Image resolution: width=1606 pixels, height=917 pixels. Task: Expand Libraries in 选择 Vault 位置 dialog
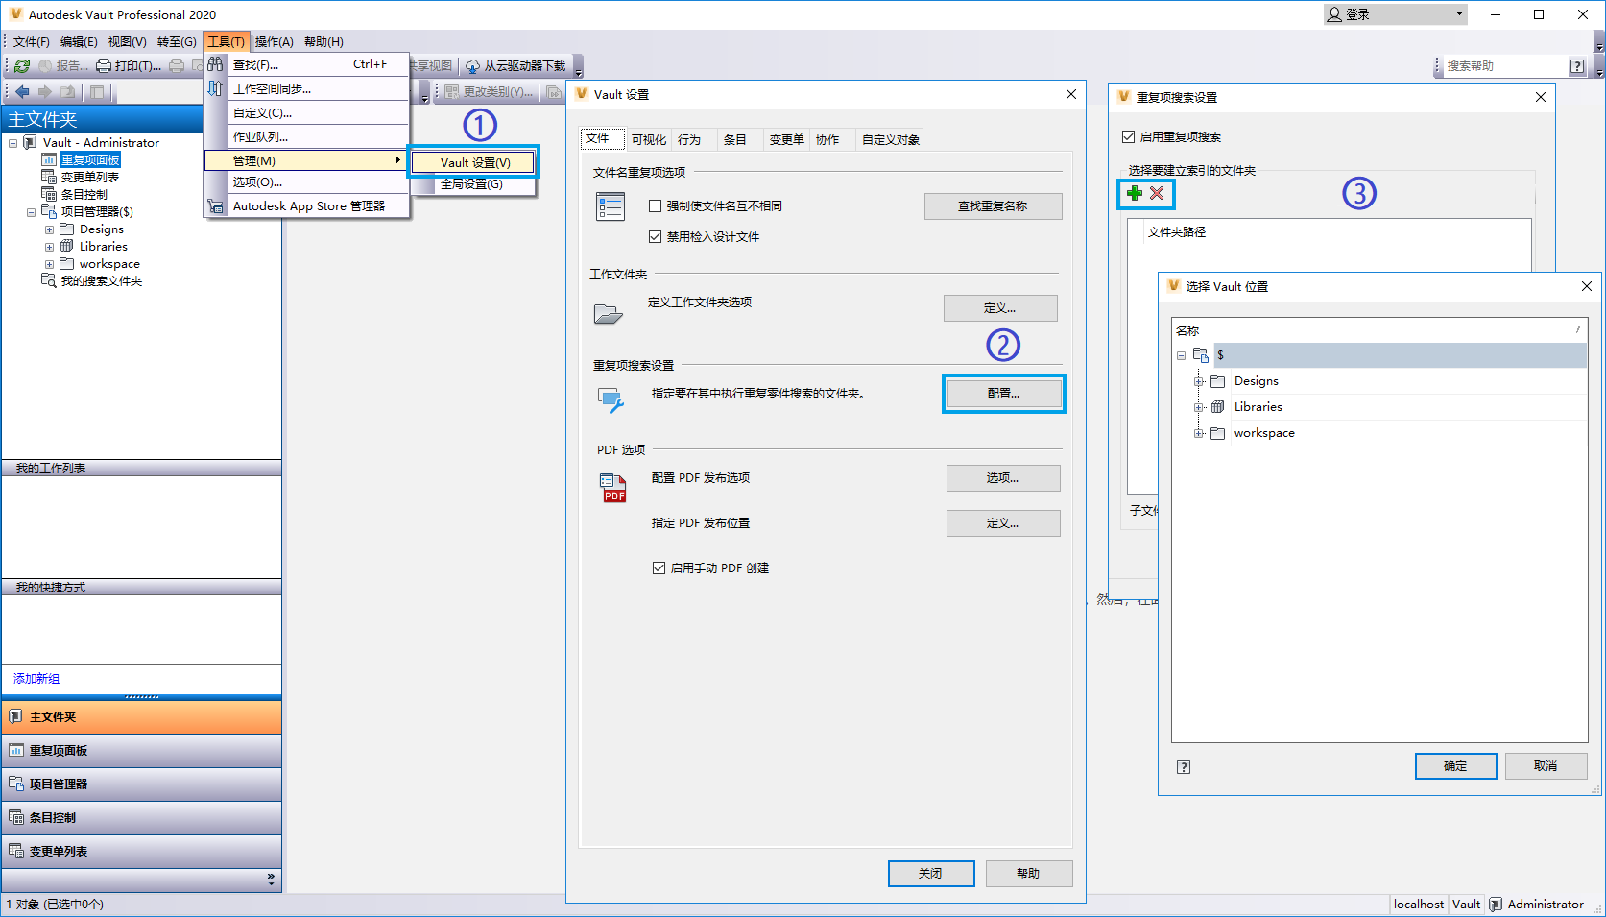tap(1199, 407)
